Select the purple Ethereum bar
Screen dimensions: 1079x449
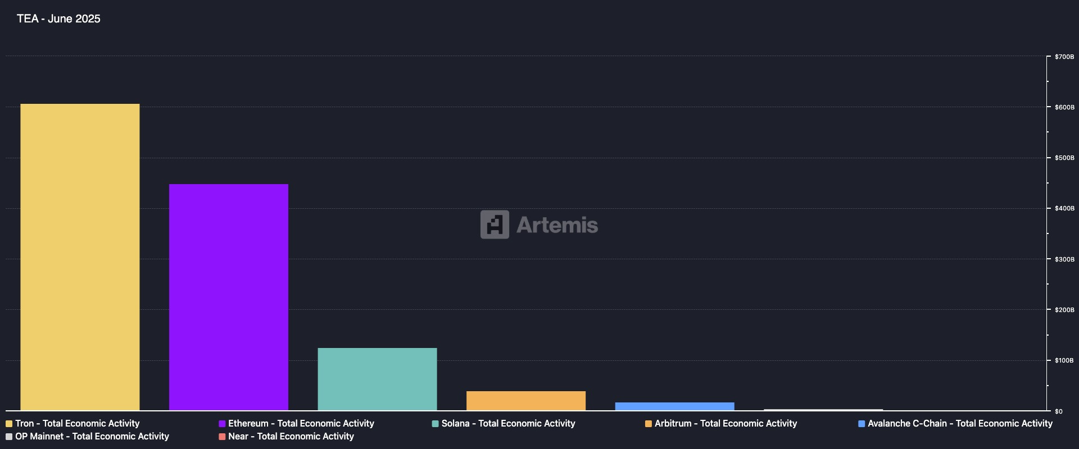click(229, 297)
